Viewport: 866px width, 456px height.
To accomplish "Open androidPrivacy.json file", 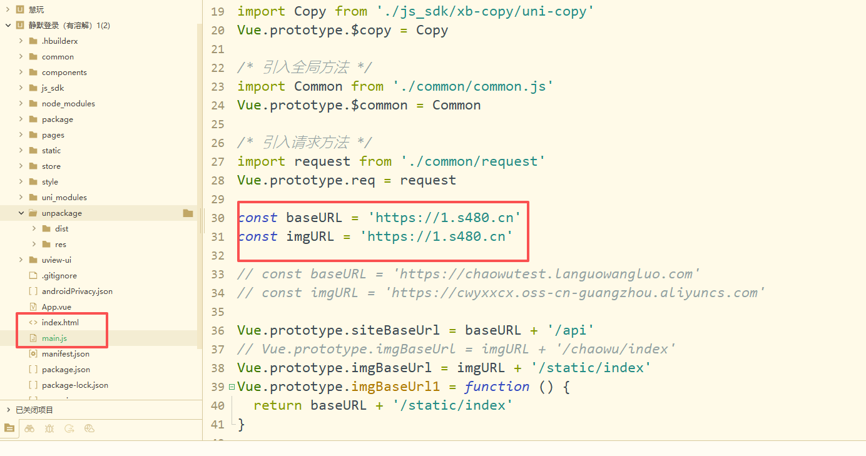I will tap(77, 291).
